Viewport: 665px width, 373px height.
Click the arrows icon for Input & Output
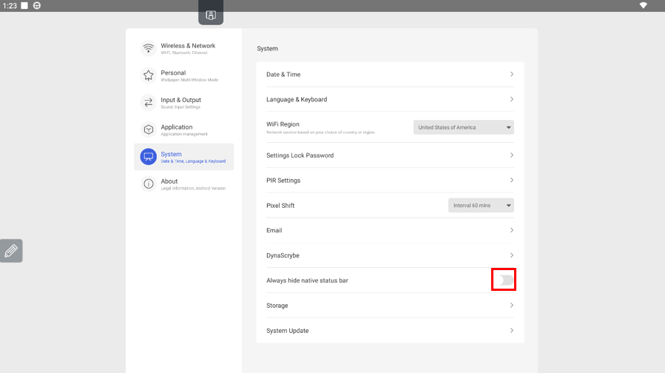pyautogui.click(x=149, y=102)
